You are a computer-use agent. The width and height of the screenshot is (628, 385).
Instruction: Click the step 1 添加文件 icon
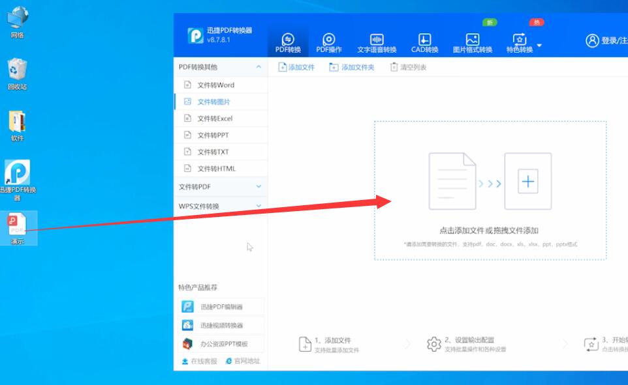pos(306,344)
